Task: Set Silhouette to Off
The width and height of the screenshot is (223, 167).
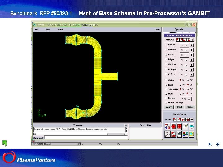Action: [x=188, y=89]
